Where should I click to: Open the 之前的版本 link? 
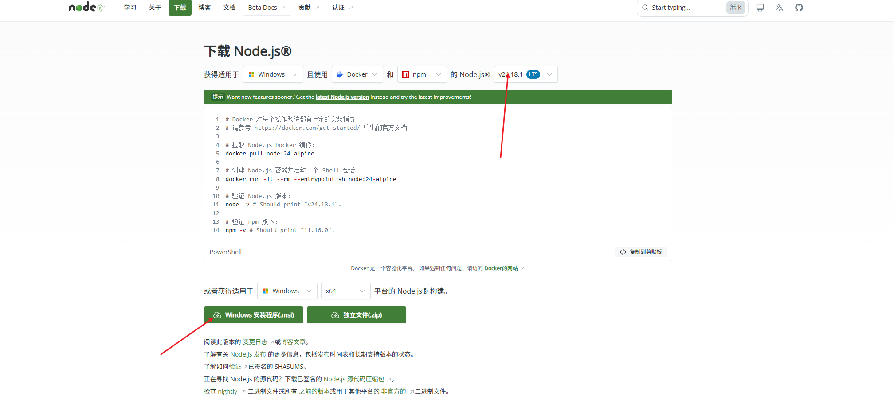tap(314, 391)
